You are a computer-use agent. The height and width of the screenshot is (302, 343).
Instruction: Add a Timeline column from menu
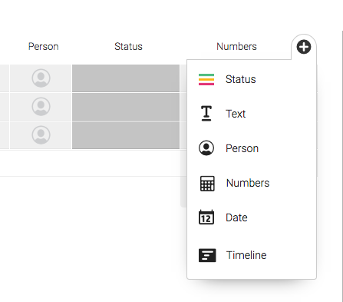pos(246,255)
